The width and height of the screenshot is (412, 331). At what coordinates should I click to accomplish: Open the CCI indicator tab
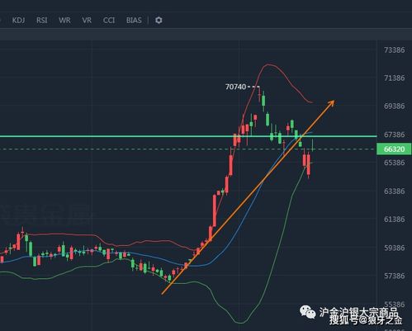point(109,21)
